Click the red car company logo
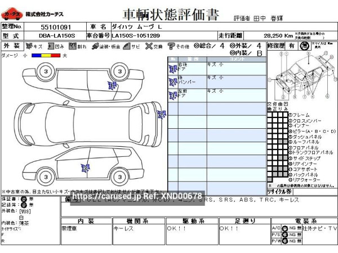The height and width of the screenshot is (253, 338). tap(12, 14)
